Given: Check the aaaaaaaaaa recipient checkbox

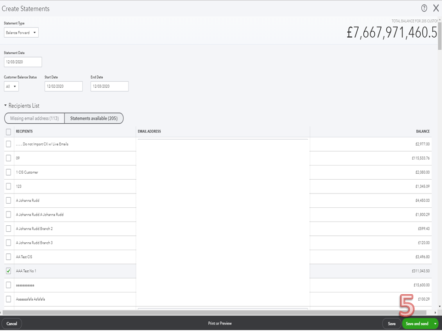Looking at the screenshot, I should 8,285.
